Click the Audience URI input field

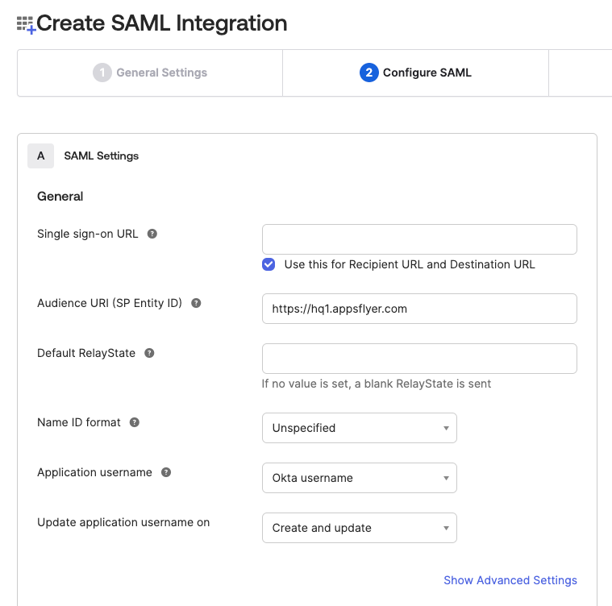[419, 309]
